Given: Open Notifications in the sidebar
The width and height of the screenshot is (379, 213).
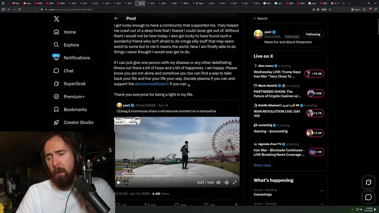Looking at the screenshot, I should coord(72,58).
